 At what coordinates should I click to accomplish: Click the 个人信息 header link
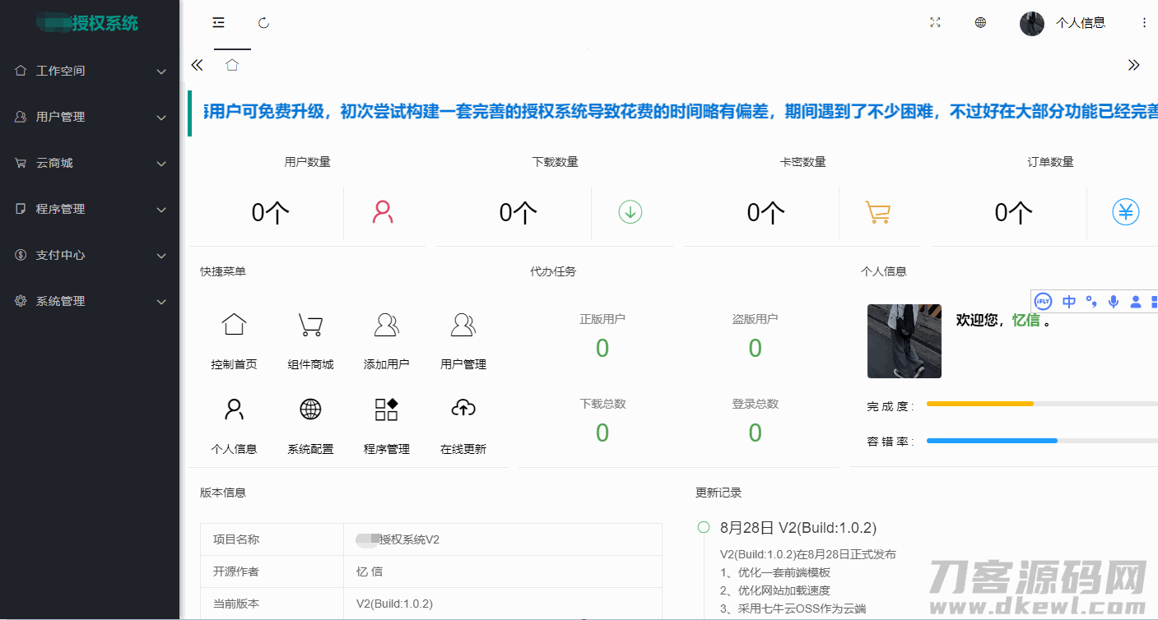[1080, 23]
